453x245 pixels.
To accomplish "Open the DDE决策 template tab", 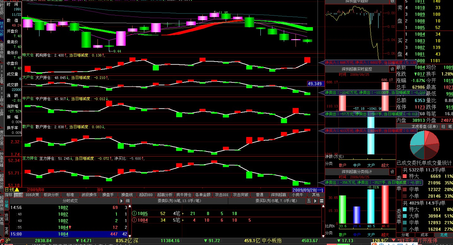I will pyautogui.click(x=32, y=195).
